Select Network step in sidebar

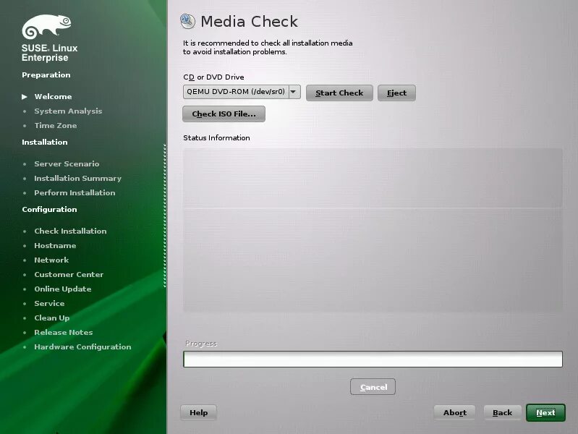click(51, 260)
